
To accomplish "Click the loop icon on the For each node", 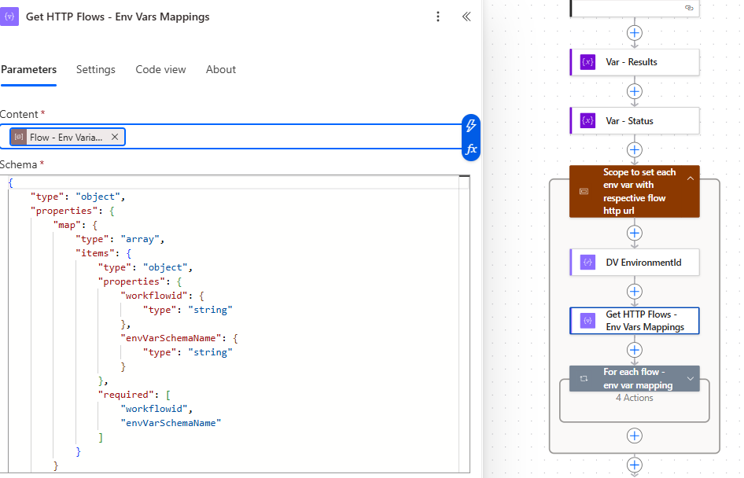I will [x=583, y=378].
